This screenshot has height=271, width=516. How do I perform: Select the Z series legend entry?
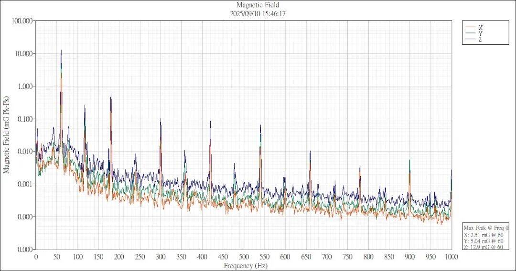pos(479,40)
